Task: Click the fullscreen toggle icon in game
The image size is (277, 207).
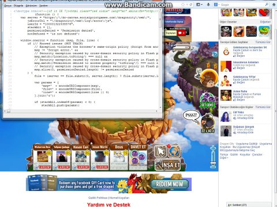Action: [215, 54]
